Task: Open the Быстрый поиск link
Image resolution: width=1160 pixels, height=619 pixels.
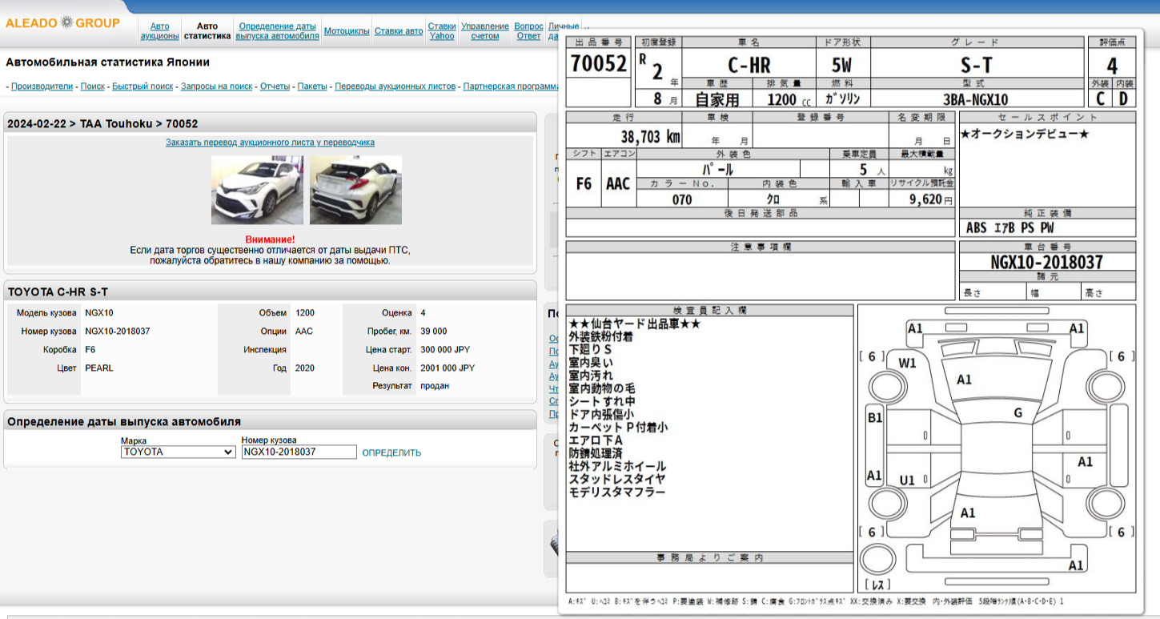Action: pyautogui.click(x=142, y=86)
